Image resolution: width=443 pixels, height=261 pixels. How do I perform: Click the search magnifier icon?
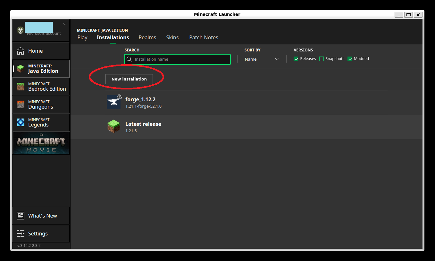tap(129, 59)
